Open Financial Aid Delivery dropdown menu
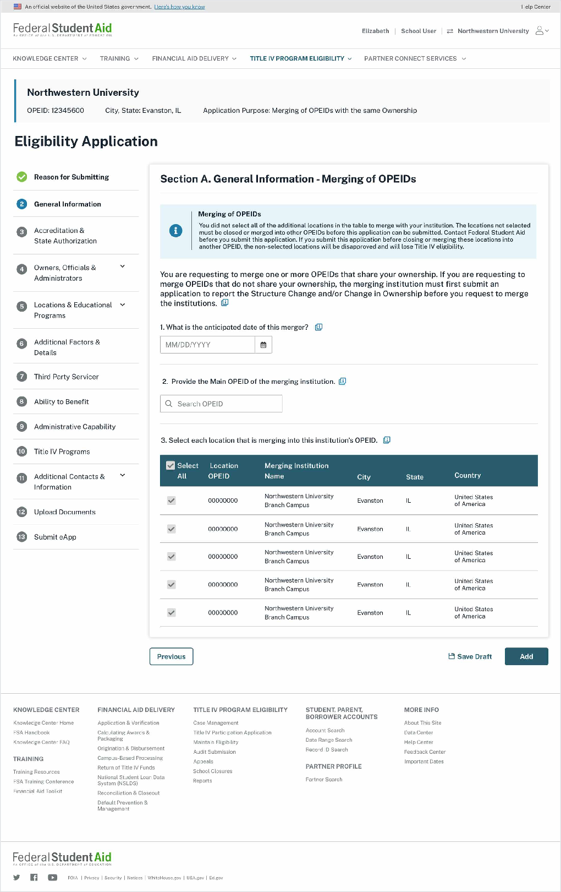 point(194,58)
